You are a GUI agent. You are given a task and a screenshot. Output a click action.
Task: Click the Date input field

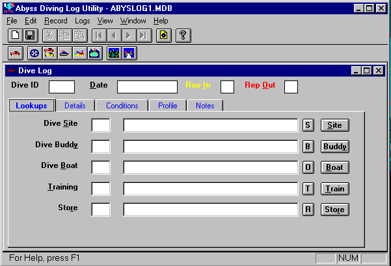(x=148, y=87)
